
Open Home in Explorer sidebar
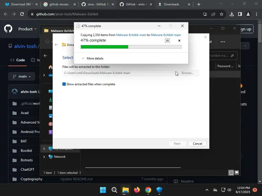[50, 67]
